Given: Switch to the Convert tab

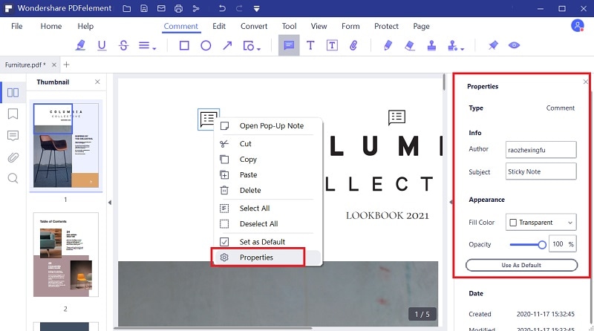Looking at the screenshot, I should pyautogui.click(x=254, y=26).
